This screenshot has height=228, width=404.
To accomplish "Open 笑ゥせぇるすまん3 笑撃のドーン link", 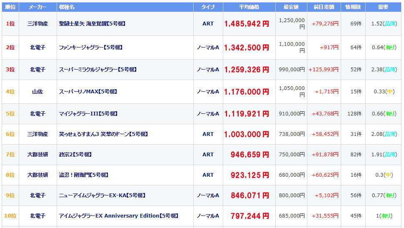I will (x=103, y=134).
